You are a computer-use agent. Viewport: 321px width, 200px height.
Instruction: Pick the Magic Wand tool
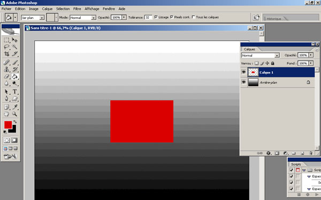tap(14, 47)
